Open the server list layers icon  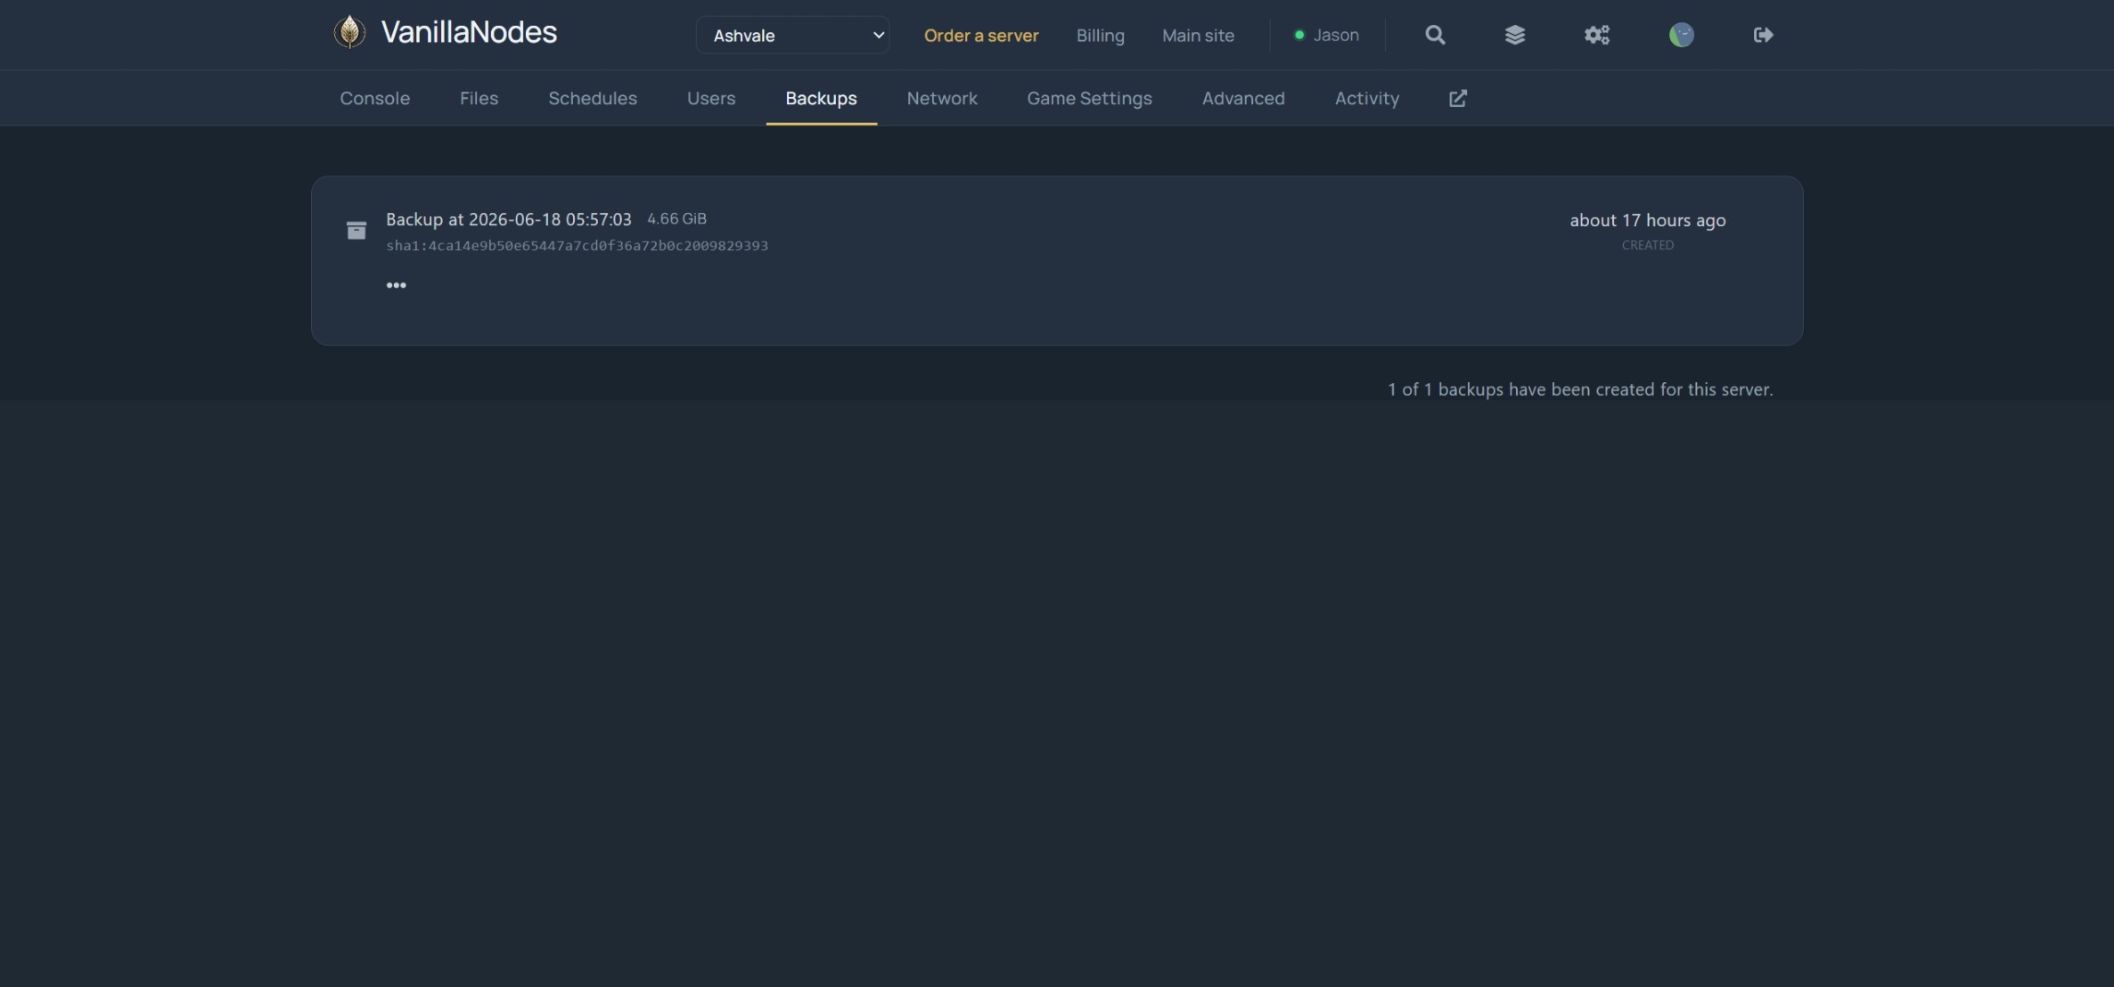point(1515,35)
